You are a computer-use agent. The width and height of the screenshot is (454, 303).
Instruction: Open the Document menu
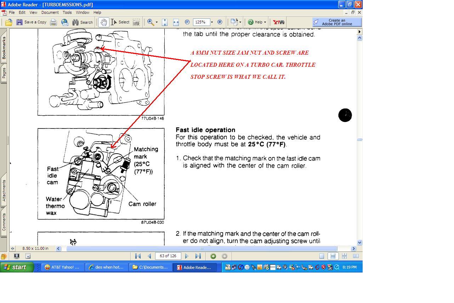coord(50,12)
